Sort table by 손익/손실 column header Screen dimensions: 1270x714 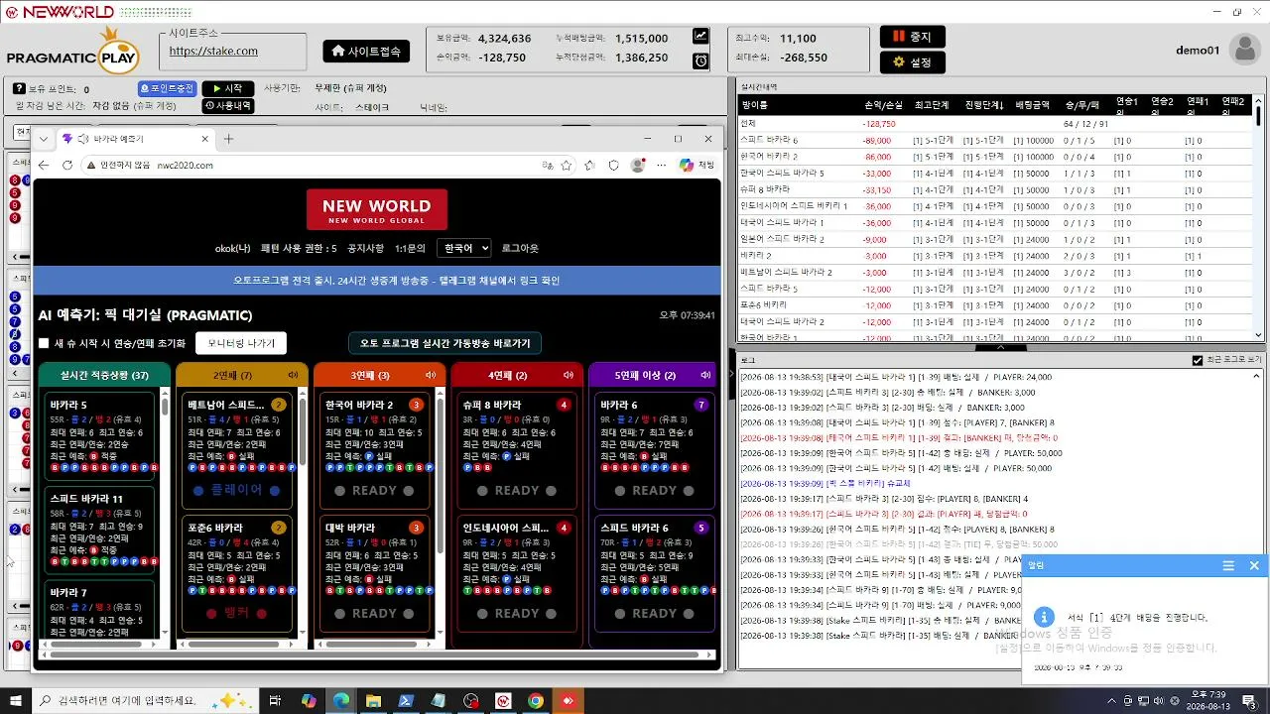[883, 105]
